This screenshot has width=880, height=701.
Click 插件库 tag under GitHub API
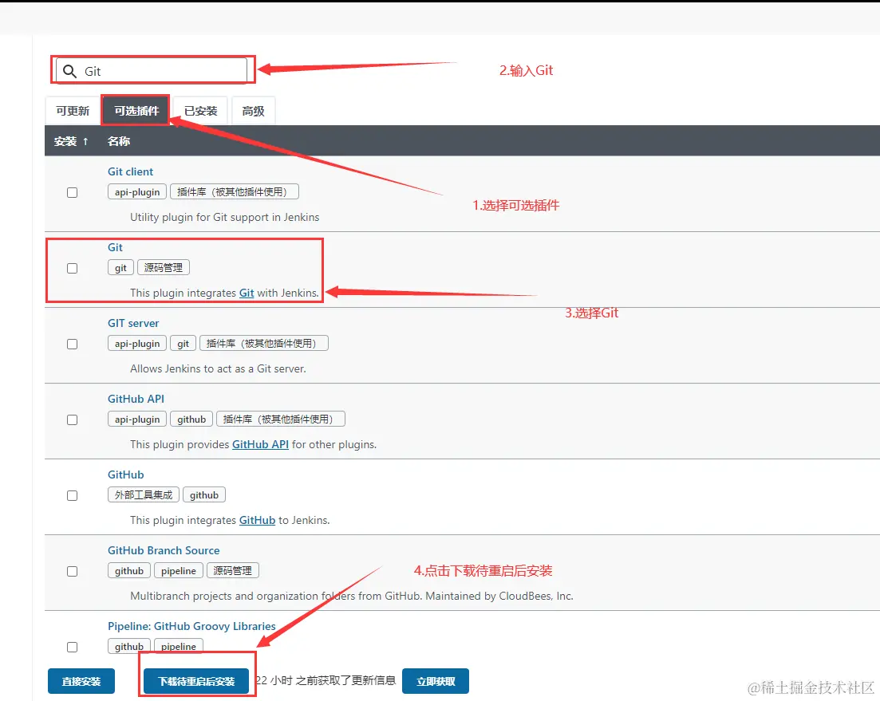tap(281, 419)
